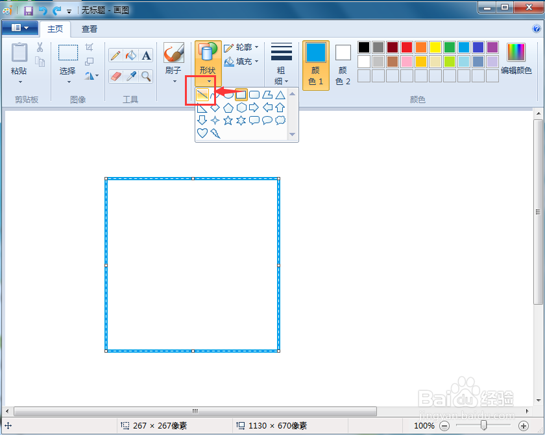This screenshot has width=545, height=435.
Task: Customize Quick Access Toolbar dropdown
Action: click(69, 12)
